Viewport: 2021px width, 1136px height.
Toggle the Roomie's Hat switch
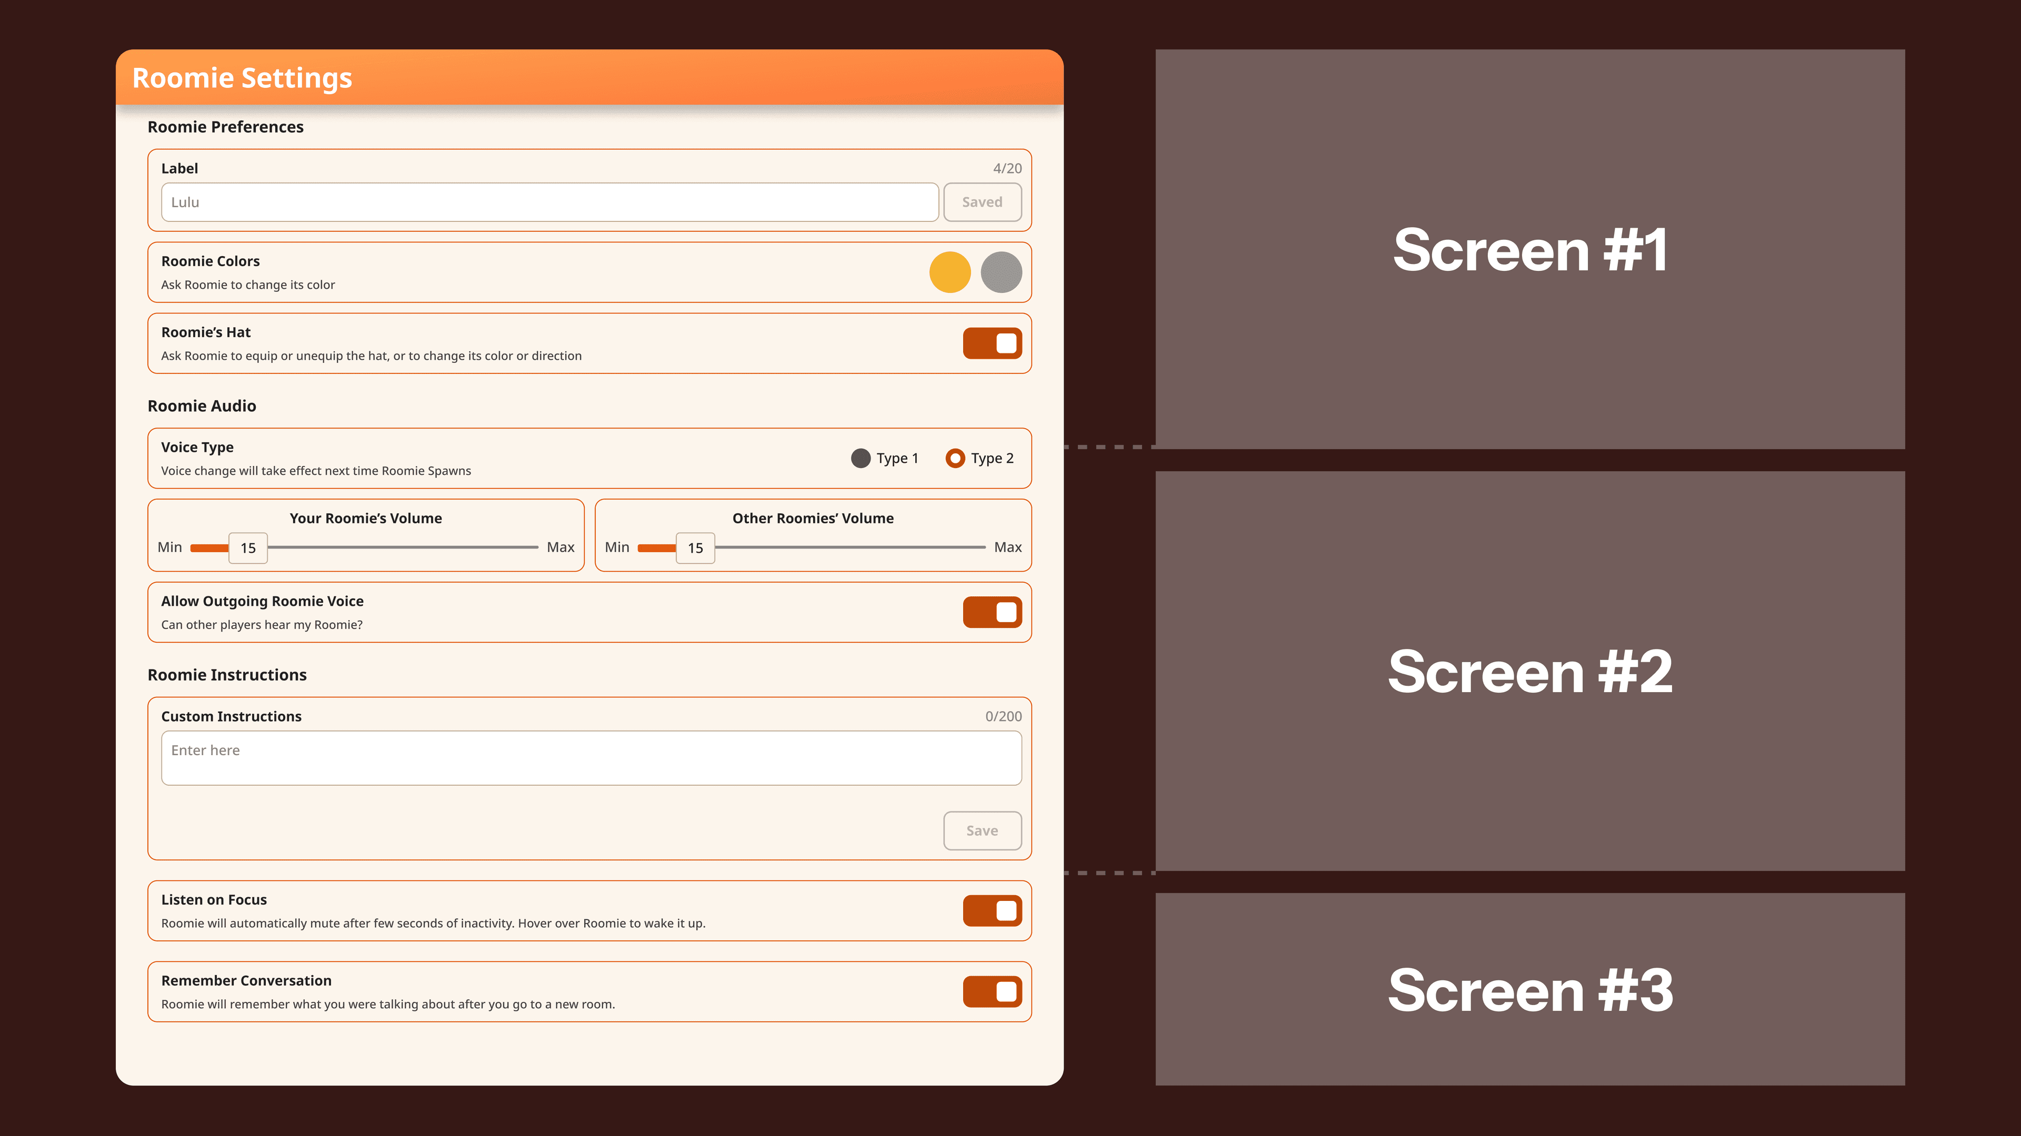click(993, 343)
